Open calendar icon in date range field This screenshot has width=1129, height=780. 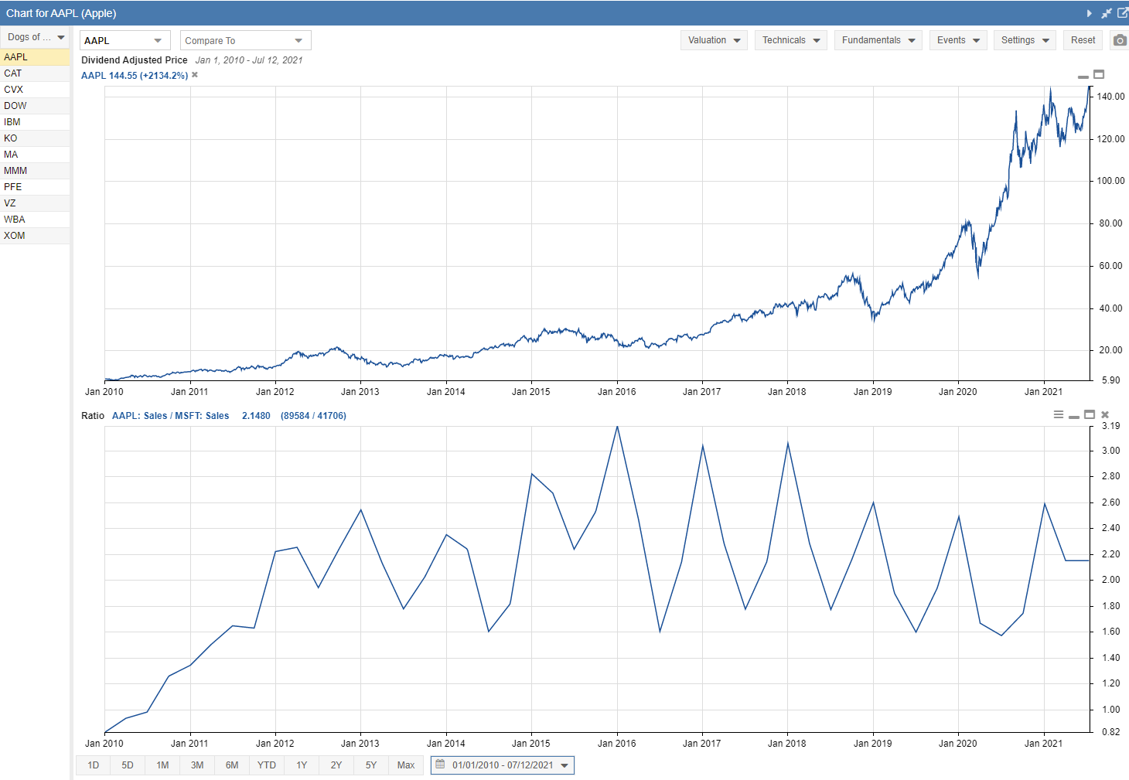[441, 765]
